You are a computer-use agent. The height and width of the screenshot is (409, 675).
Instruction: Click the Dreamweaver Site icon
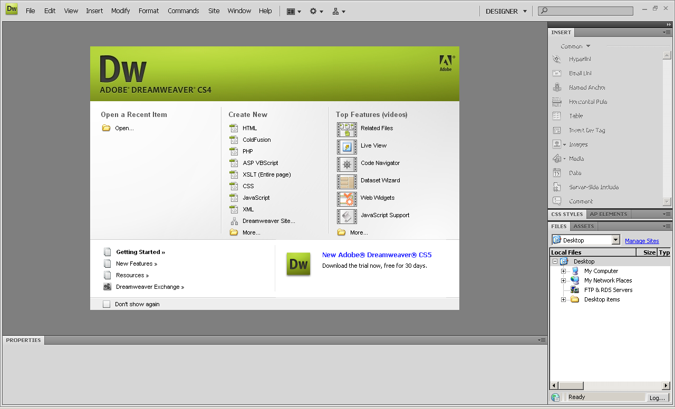point(234,221)
